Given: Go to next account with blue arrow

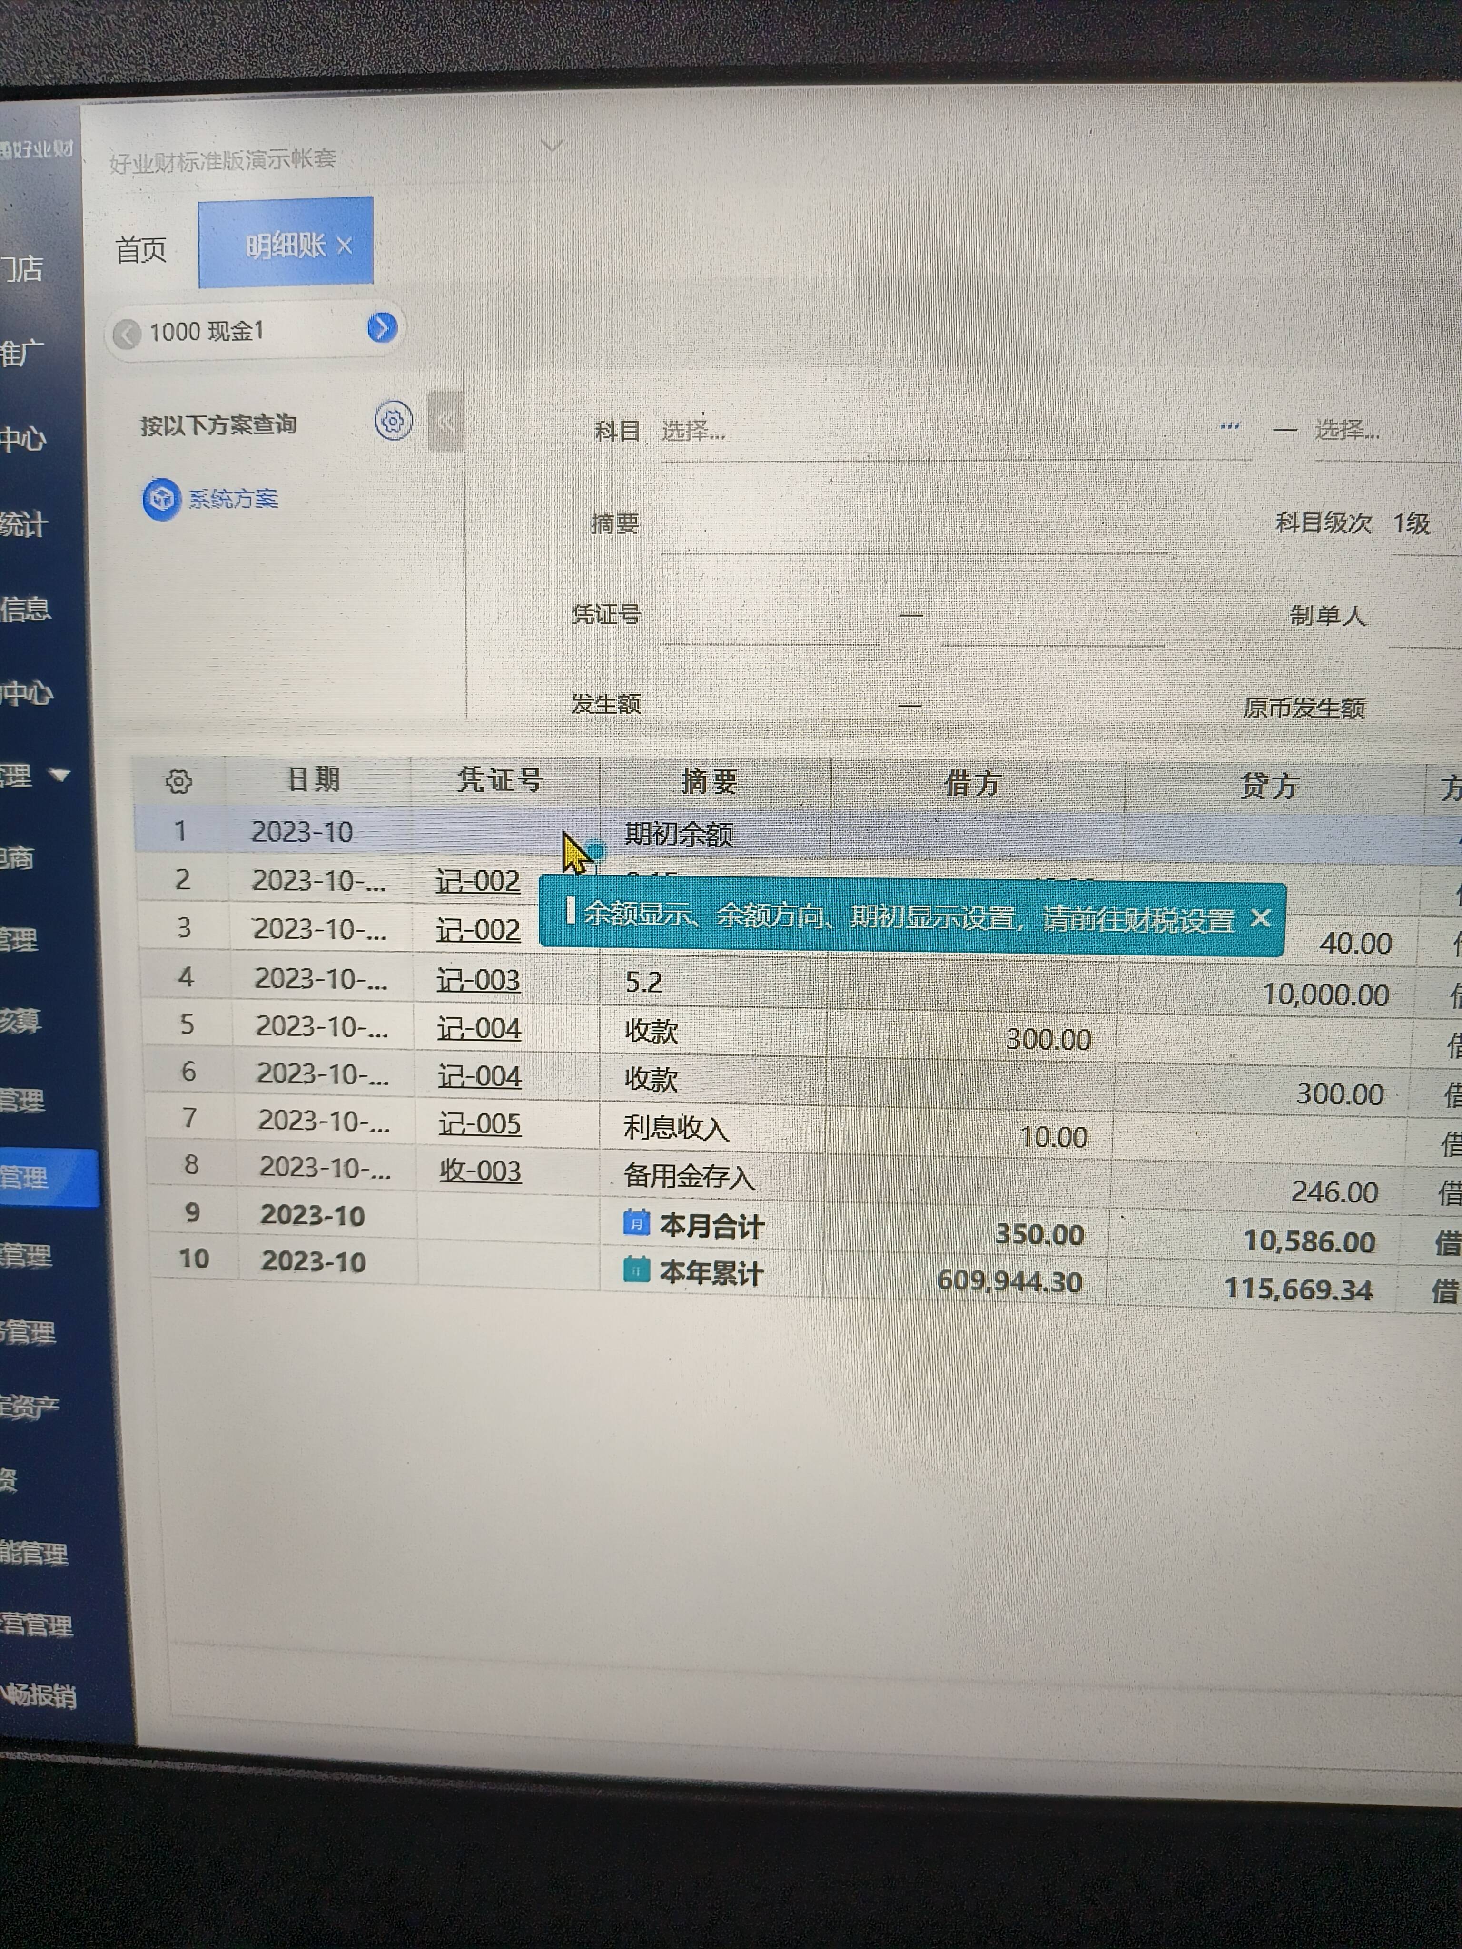Looking at the screenshot, I should click(382, 328).
